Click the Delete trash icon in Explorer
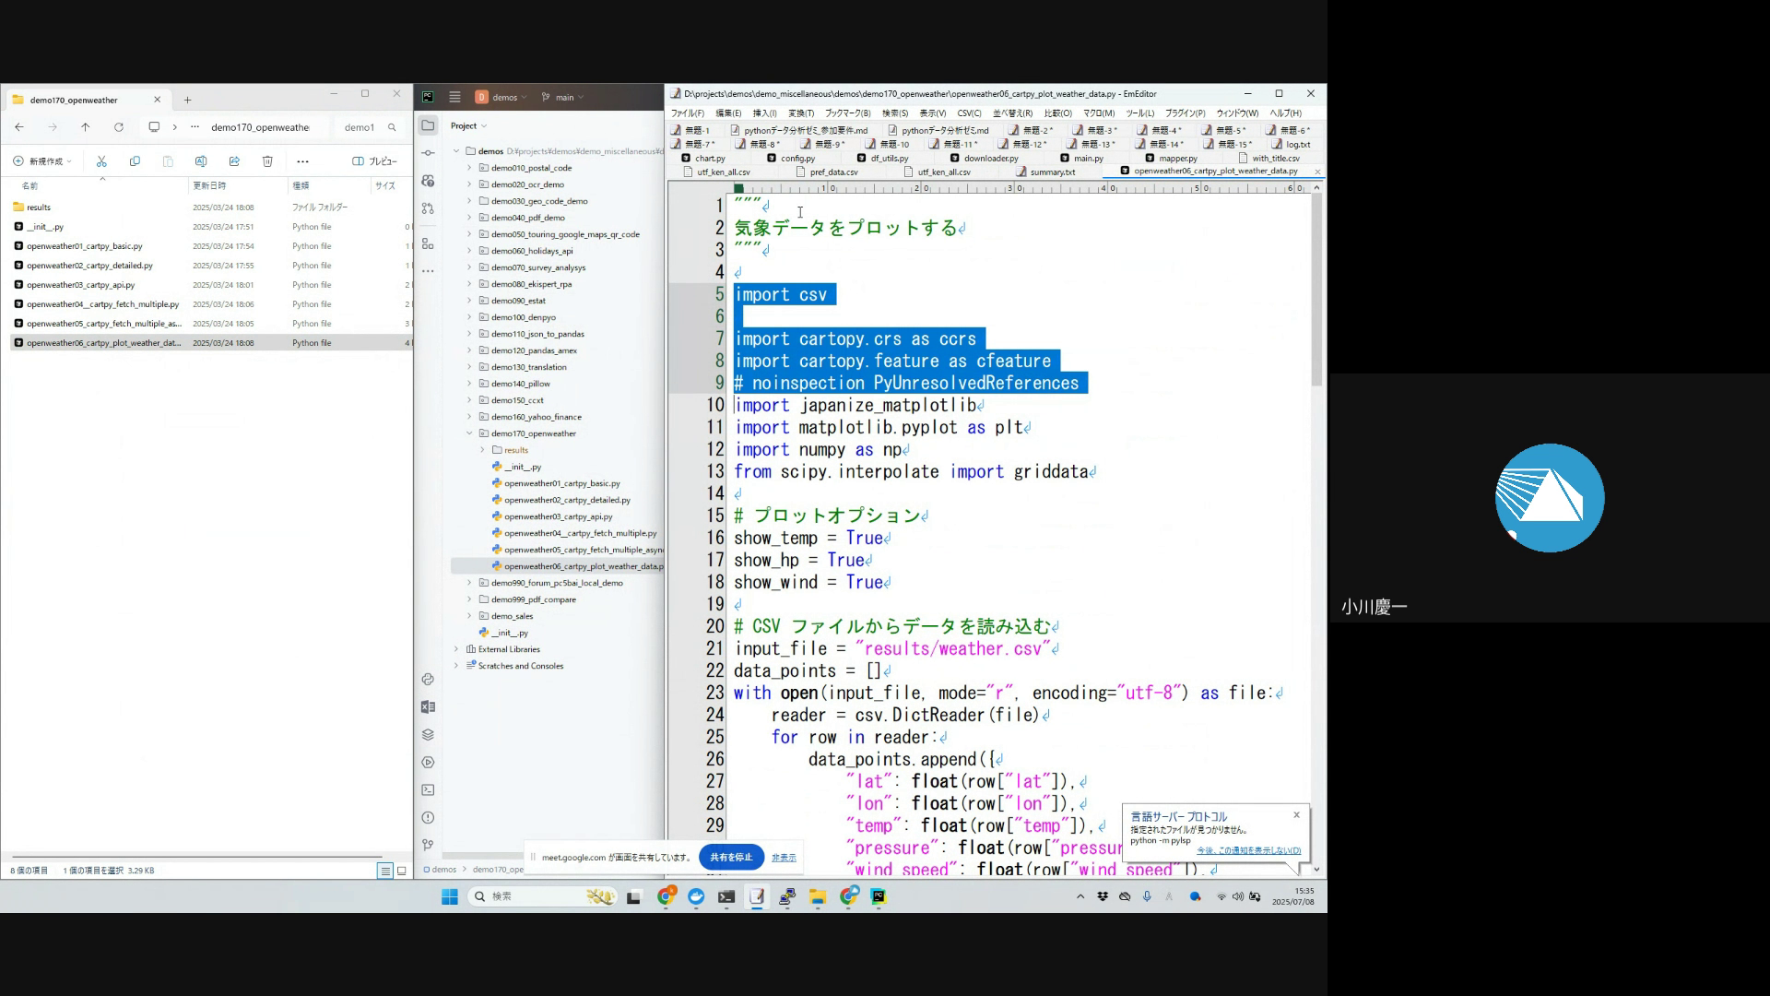The height and width of the screenshot is (996, 1770). (267, 161)
